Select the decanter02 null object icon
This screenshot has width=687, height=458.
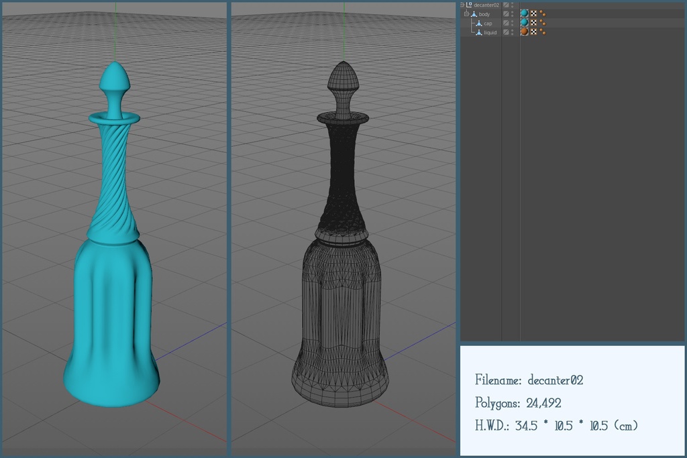pyautogui.click(x=469, y=5)
